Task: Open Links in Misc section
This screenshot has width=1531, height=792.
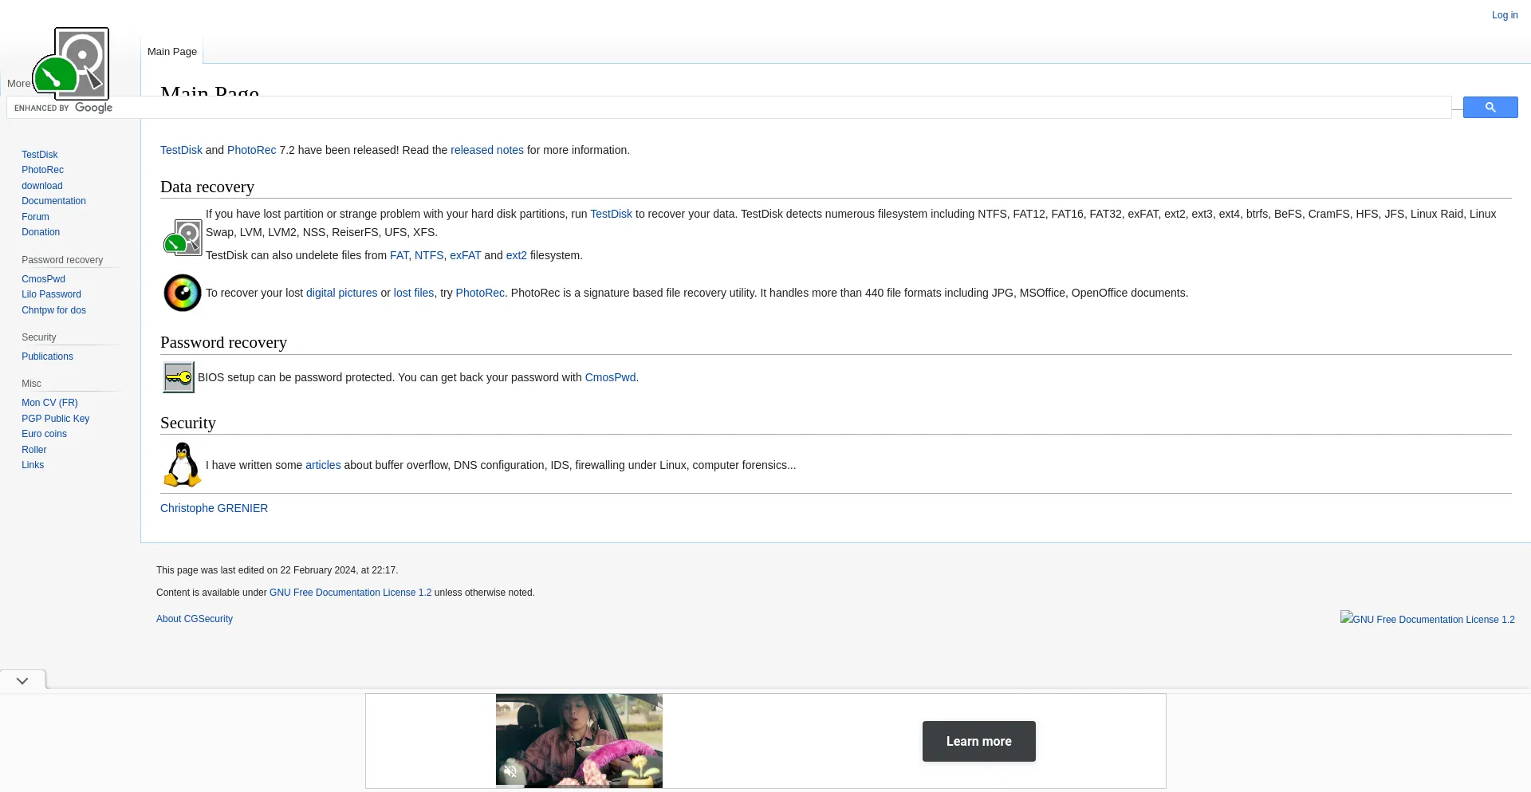Action: tap(33, 465)
